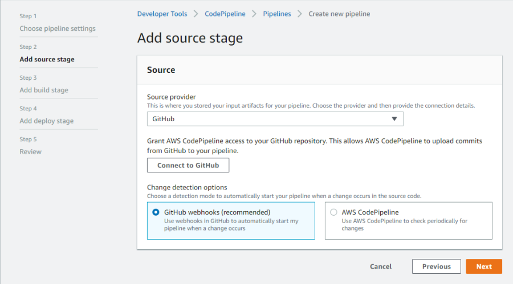Select AWS CodePipeline change detection radio
The height and width of the screenshot is (284, 513).
click(333, 212)
